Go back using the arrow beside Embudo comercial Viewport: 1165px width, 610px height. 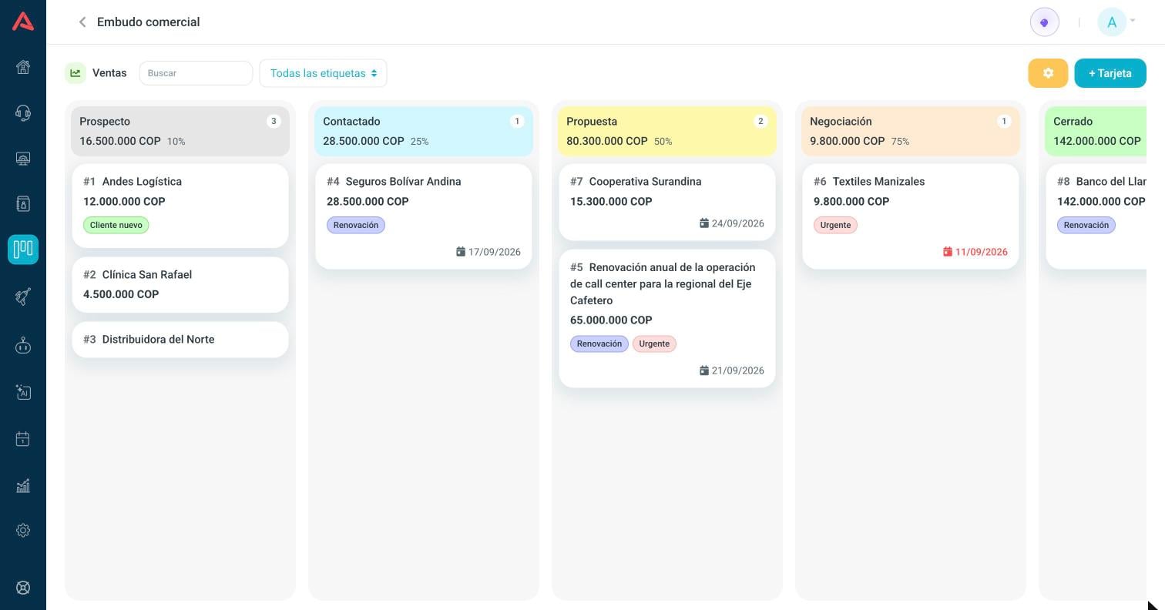(82, 22)
